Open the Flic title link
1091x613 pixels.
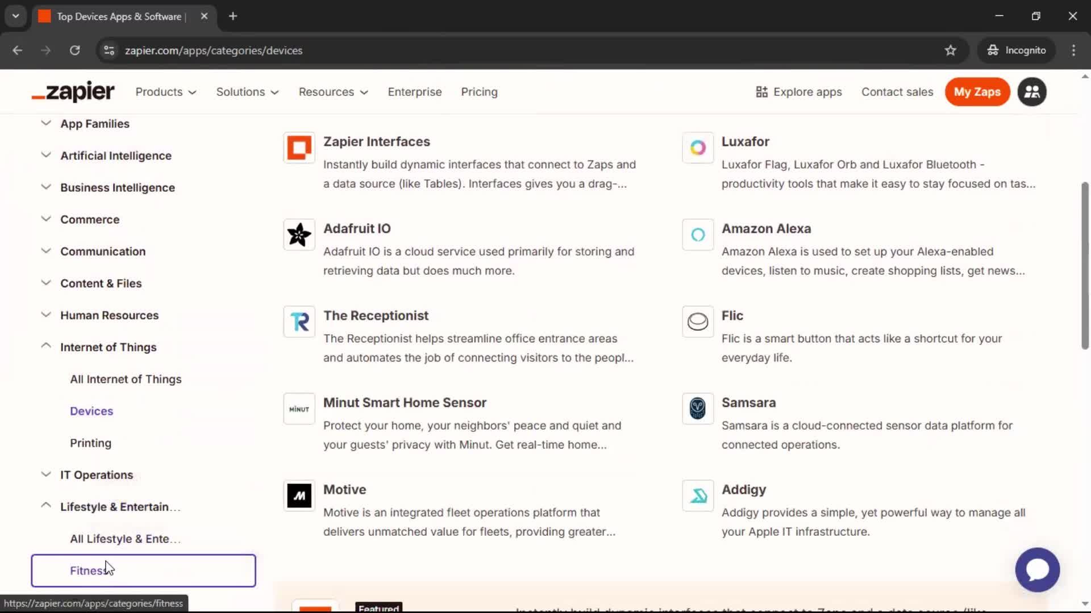point(732,316)
